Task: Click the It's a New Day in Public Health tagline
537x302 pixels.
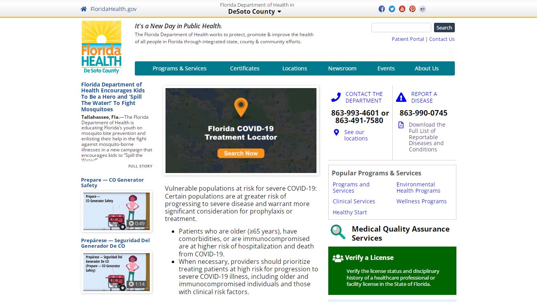Action: 178,26
